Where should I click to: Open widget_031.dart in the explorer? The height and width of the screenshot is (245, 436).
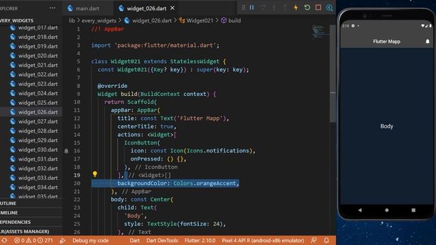click(x=38, y=159)
